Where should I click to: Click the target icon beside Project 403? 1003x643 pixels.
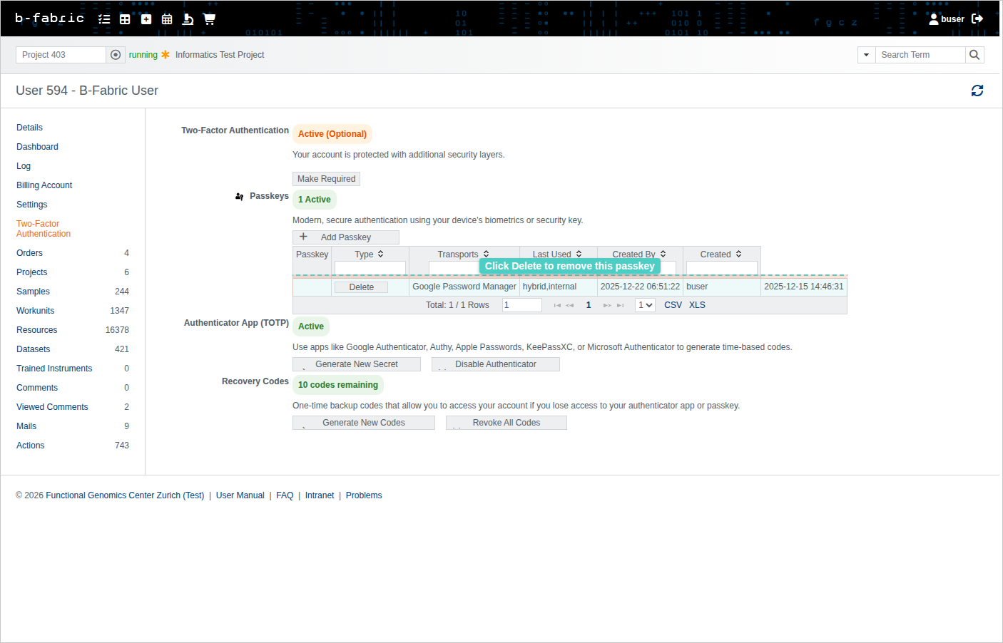tap(116, 55)
